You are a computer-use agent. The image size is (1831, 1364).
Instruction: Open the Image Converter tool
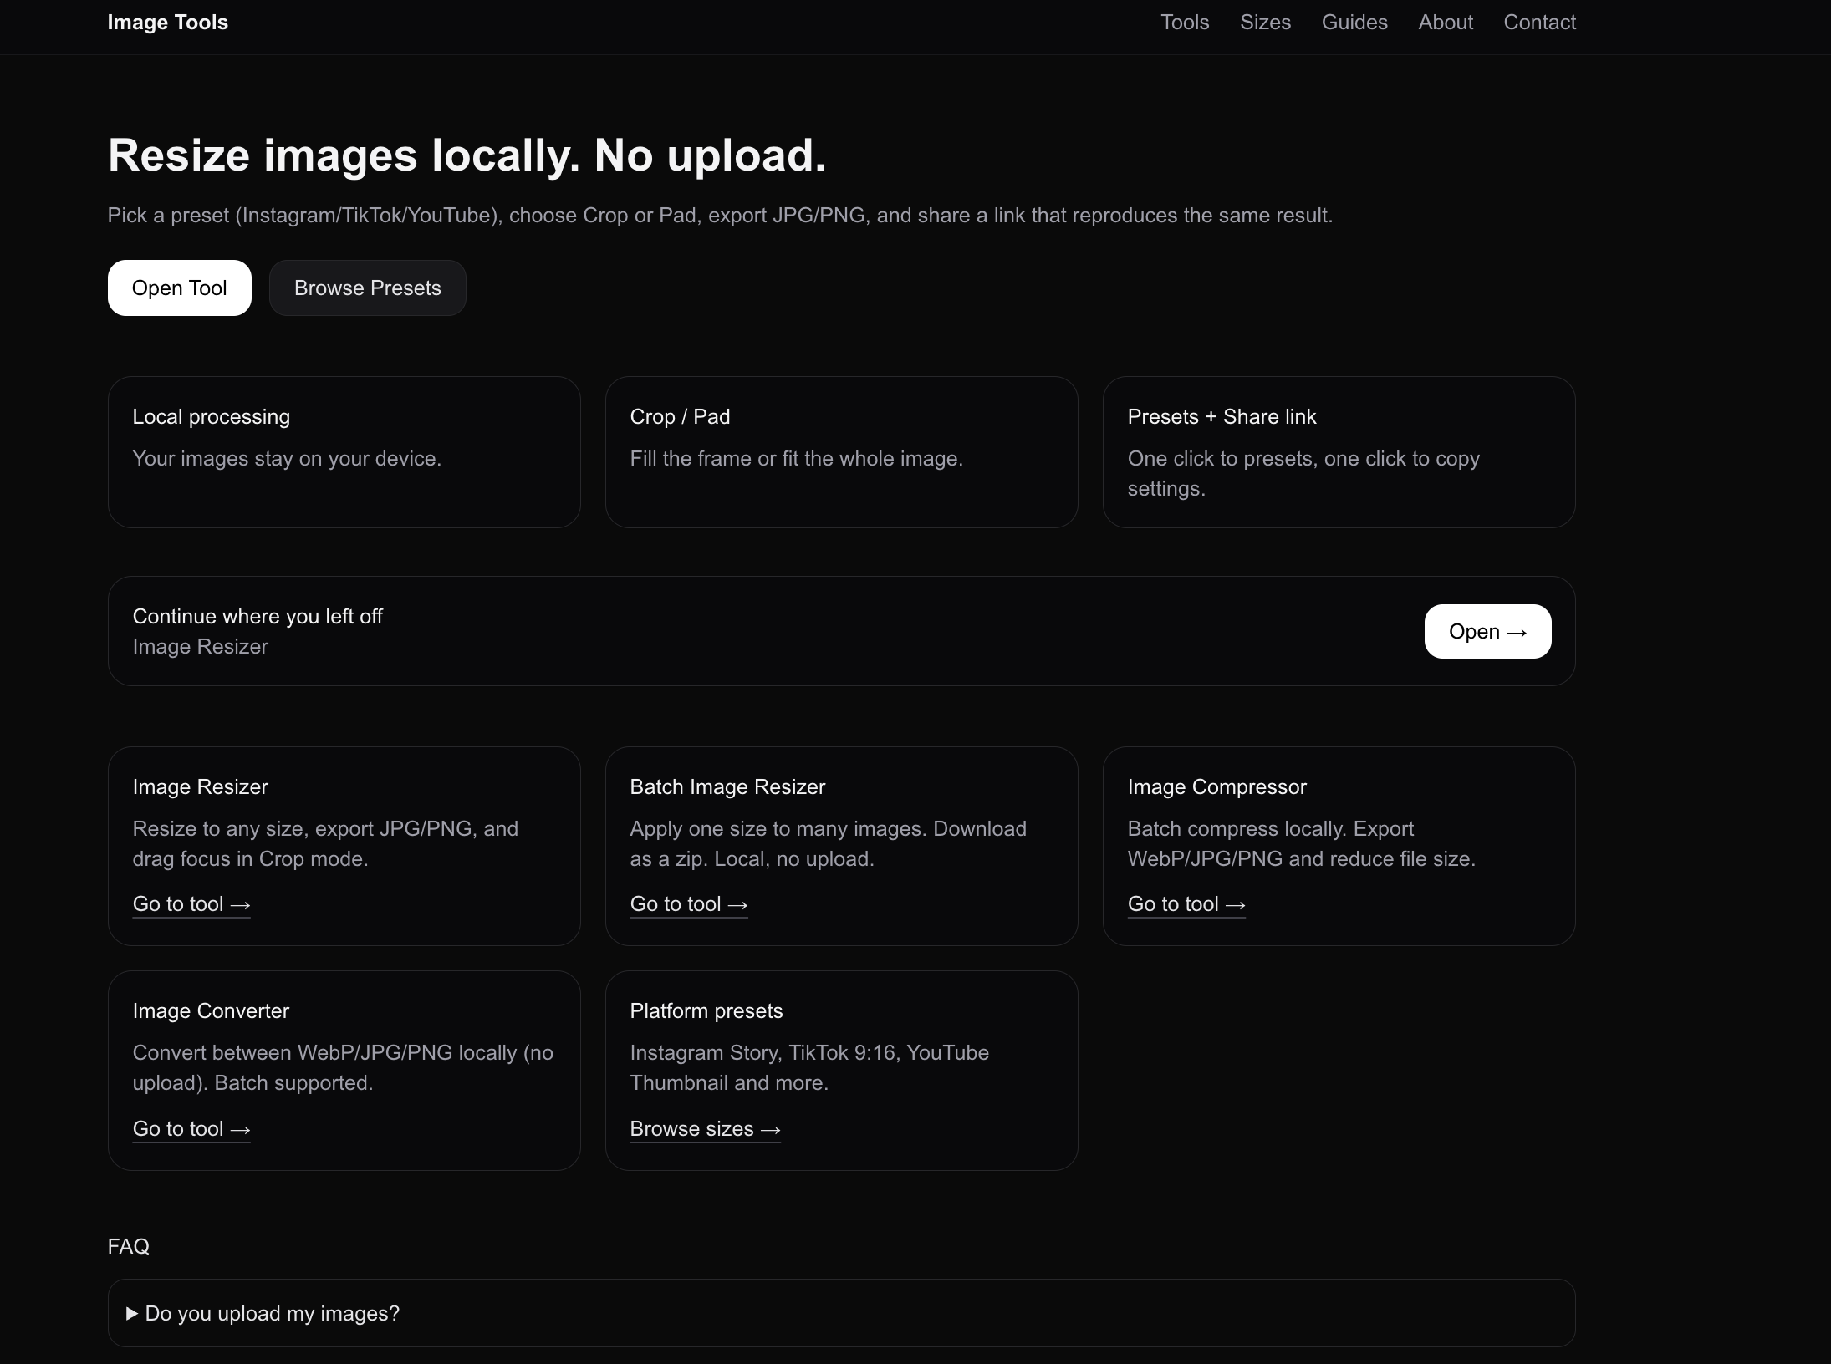pyautogui.click(x=191, y=1129)
